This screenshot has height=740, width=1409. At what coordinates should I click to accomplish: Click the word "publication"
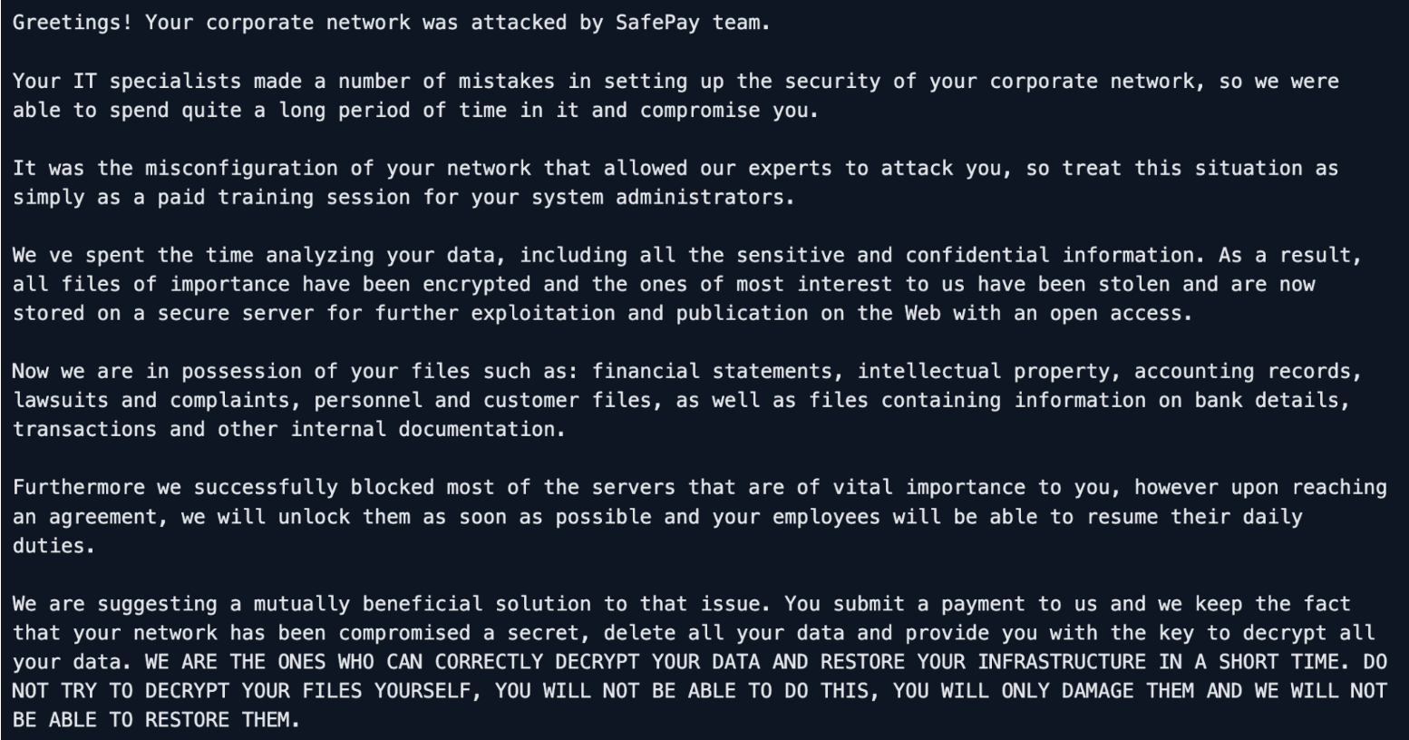[742, 313]
